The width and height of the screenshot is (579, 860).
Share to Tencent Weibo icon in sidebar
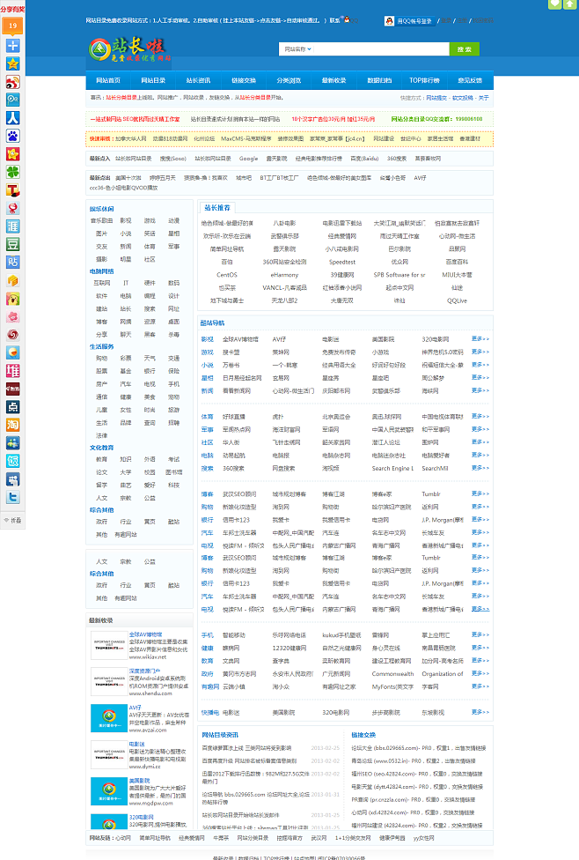pyautogui.click(x=12, y=100)
